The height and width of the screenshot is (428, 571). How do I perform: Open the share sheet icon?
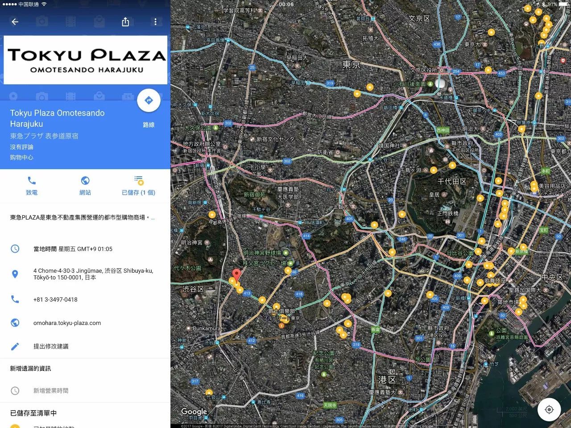click(x=125, y=22)
